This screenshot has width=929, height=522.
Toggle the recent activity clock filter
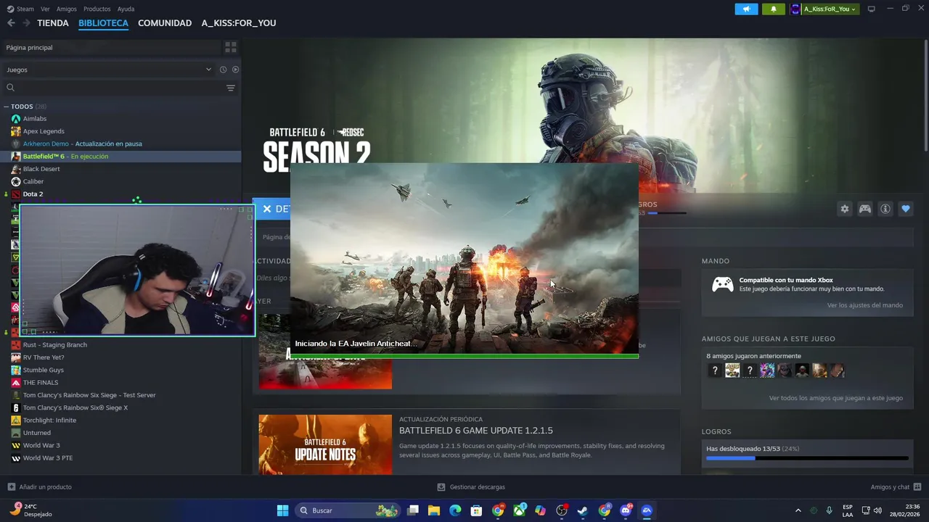[223, 70]
